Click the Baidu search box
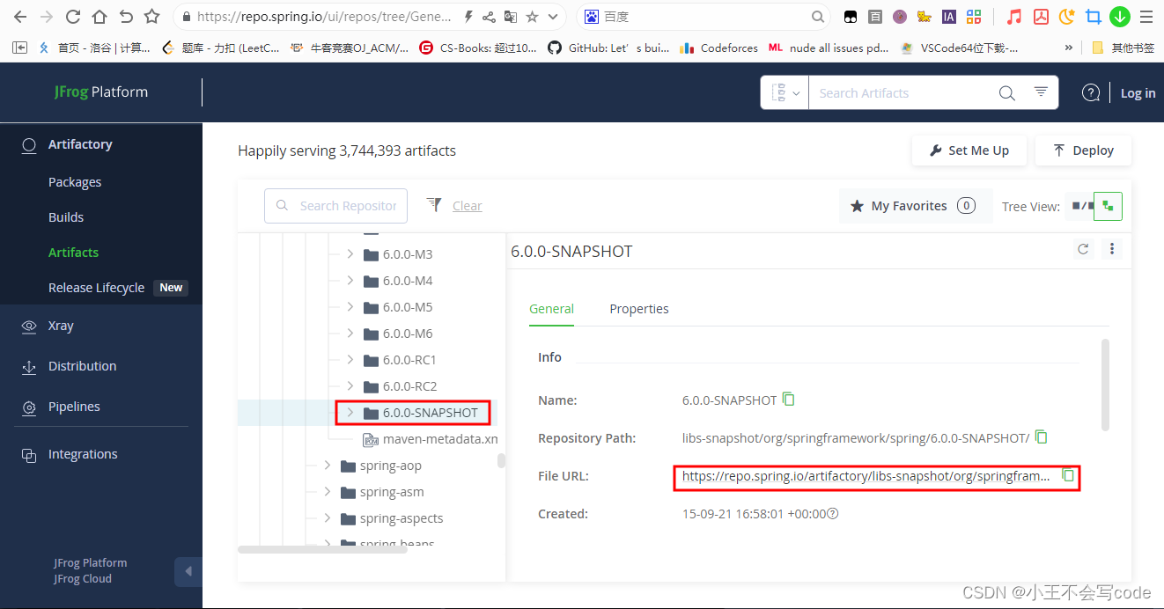This screenshot has height=609, width=1164. [x=704, y=17]
